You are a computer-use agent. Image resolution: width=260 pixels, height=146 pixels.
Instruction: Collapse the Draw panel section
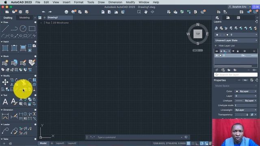2,22
